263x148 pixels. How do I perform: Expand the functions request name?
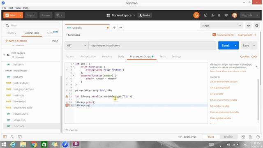click(x=66, y=35)
